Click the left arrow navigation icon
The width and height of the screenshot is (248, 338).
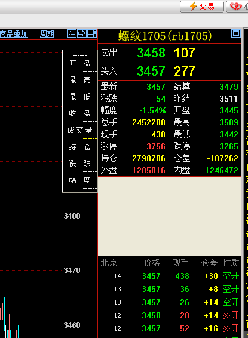72,33
